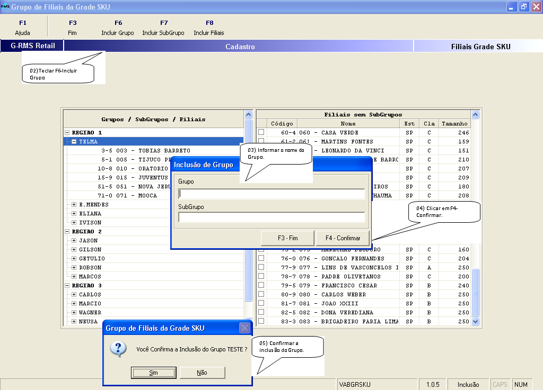Screen dimensions: 543x390
Task: Expand the E.MENDES subgroup node
Action: click(74, 204)
